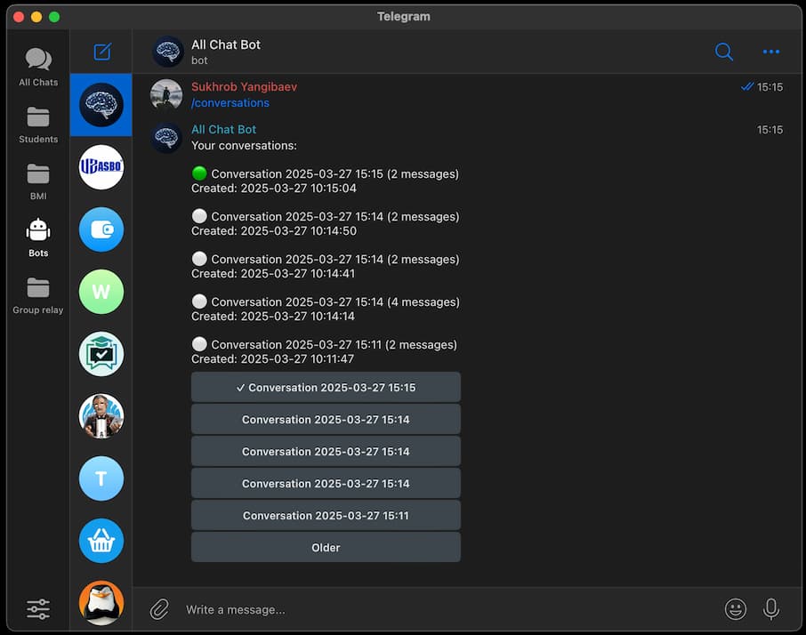The width and height of the screenshot is (806, 635).
Task: Open the emoji picker
Action: tap(736, 609)
